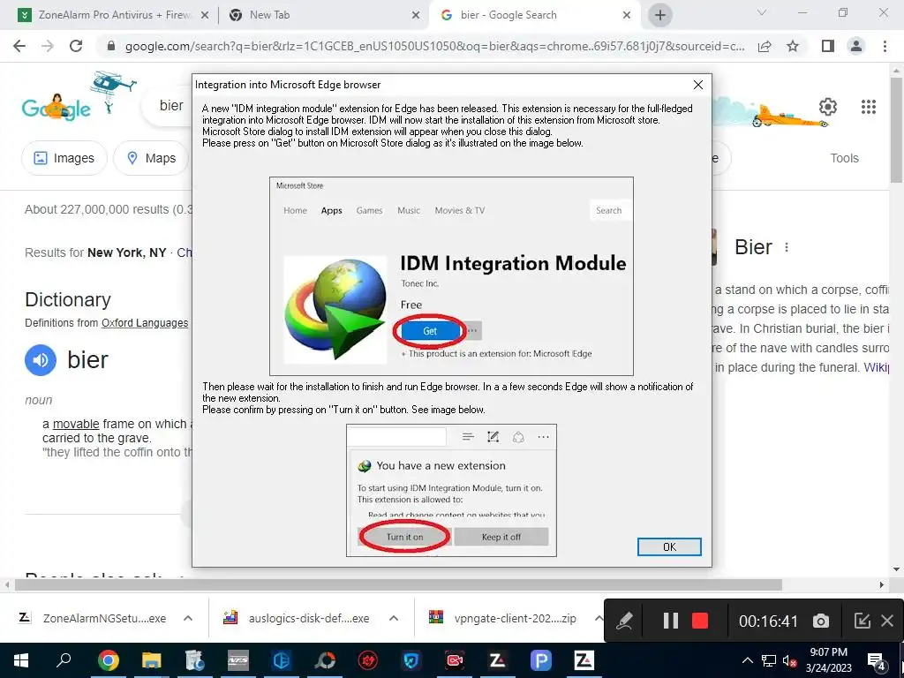Open a new Chrome tab
This screenshot has height=678, width=904.
pos(660,15)
